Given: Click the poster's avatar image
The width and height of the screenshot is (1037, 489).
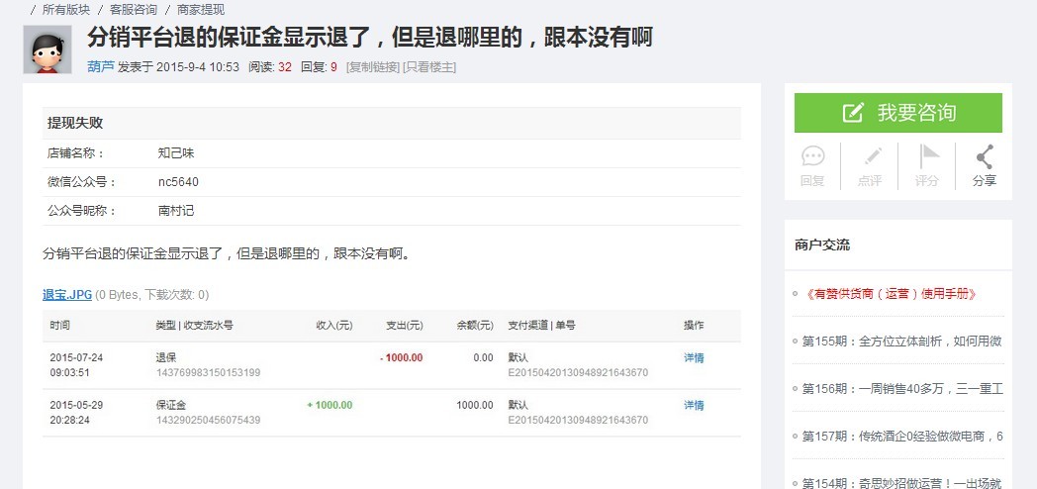Looking at the screenshot, I should click(x=47, y=49).
